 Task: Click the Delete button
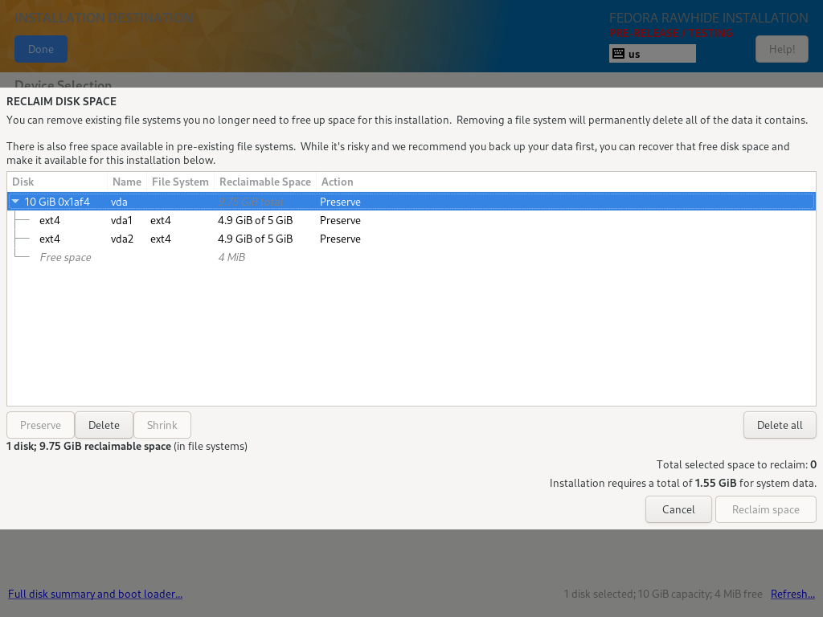click(x=104, y=425)
